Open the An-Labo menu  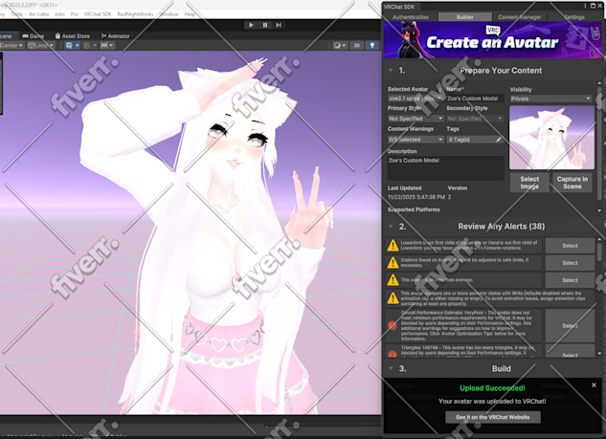(38, 14)
